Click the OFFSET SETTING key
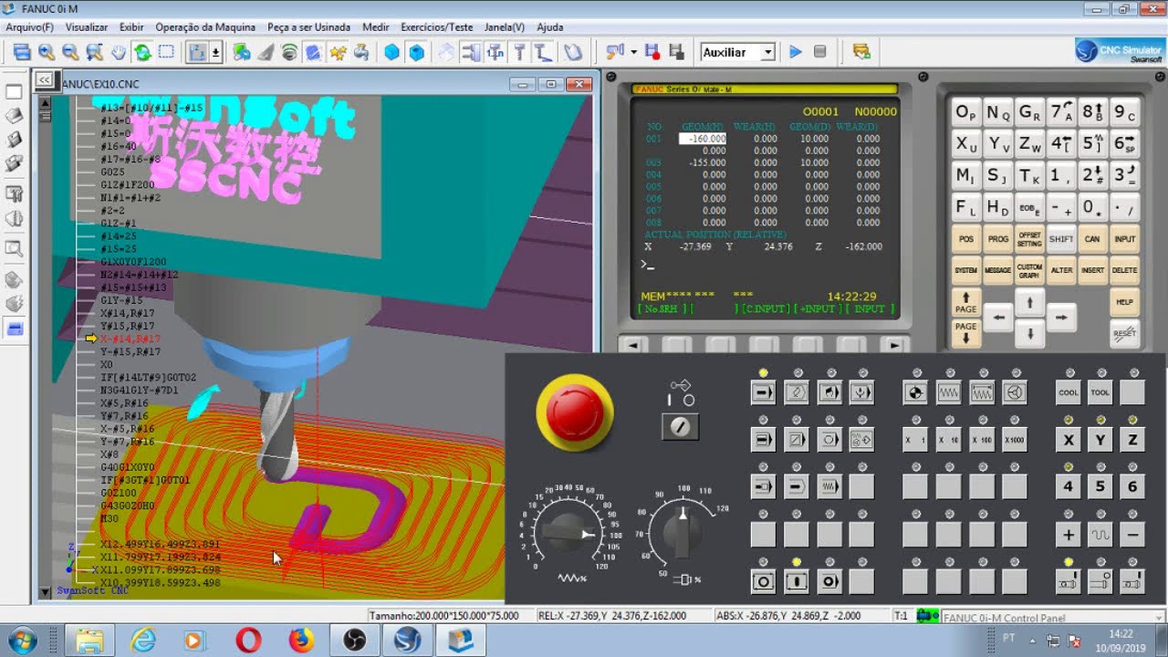The width and height of the screenshot is (1168, 657). (1029, 239)
